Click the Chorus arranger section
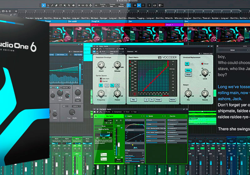The height and width of the screenshot is (175, 250). click(127, 25)
